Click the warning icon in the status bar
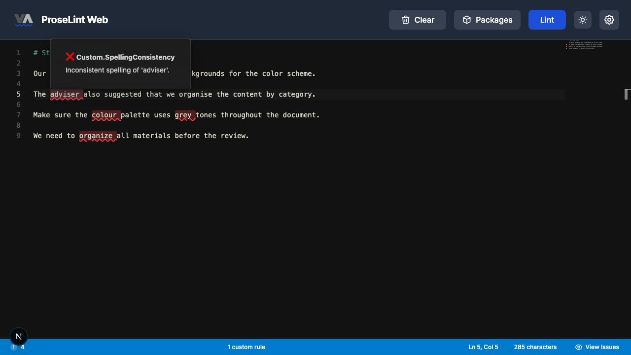 [x=14, y=347]
